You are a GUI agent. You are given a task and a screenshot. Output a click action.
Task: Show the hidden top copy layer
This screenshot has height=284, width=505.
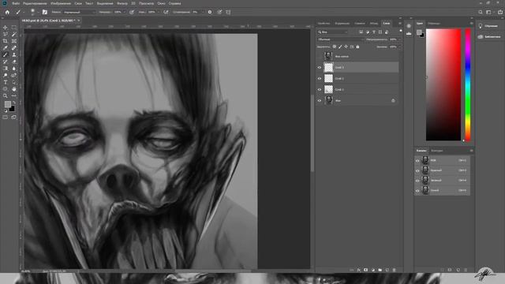(320, 56)
